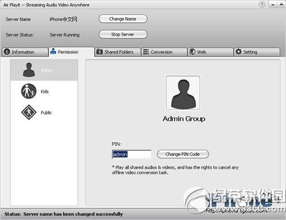Click the Information tab's info icon
286x220 pixels.
[x=7, y=51]
